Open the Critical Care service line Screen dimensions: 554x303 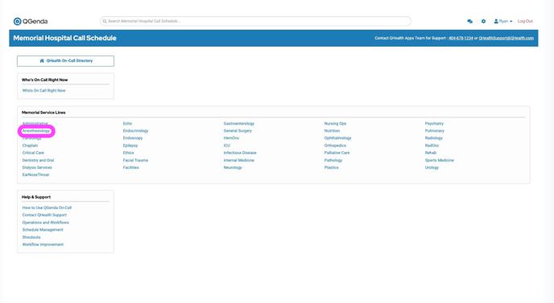pyautogui.click(x=33, y=153)
